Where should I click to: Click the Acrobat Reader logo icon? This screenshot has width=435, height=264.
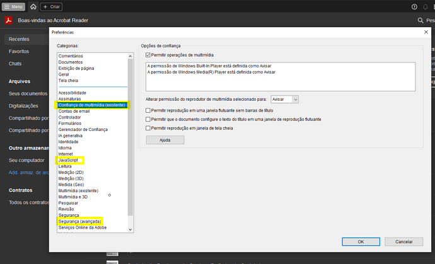coord(9,20)
